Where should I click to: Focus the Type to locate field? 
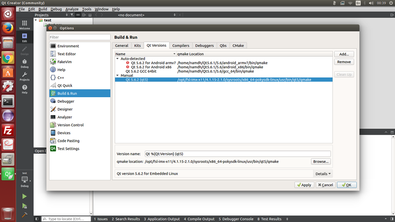[66, 219]
